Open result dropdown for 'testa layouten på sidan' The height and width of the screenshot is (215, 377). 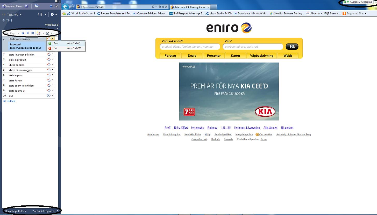point(53,54)
